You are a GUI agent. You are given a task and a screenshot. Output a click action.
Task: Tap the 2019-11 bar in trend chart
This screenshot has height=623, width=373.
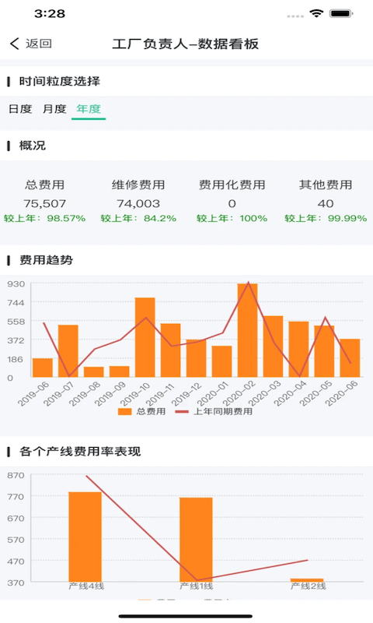coord(170,350)
